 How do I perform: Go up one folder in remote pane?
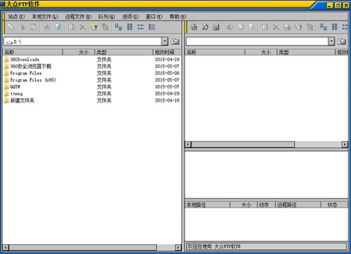click(342, 41)
